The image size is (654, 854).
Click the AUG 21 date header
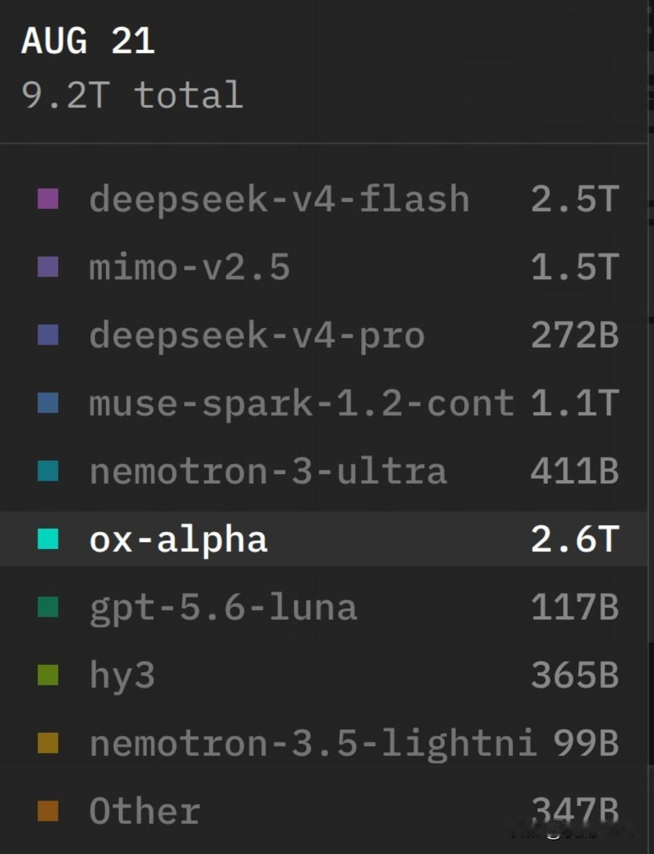click(88, 41)
